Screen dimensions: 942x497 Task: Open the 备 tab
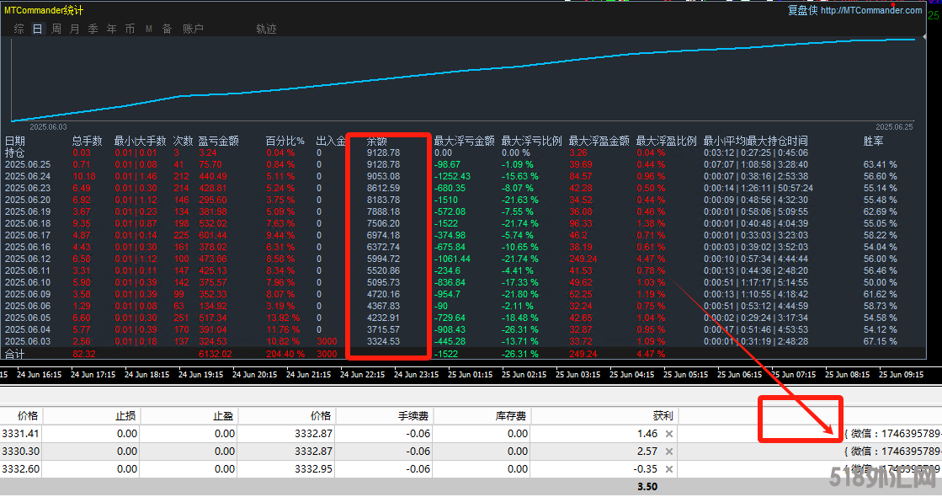pos(167,29)
